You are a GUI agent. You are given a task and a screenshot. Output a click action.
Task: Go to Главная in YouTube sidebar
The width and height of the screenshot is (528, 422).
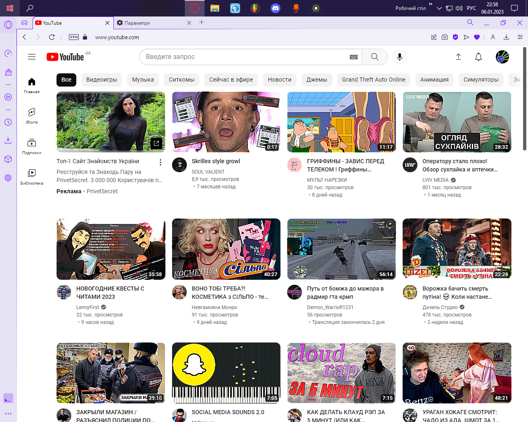click(x=32, y=85)
